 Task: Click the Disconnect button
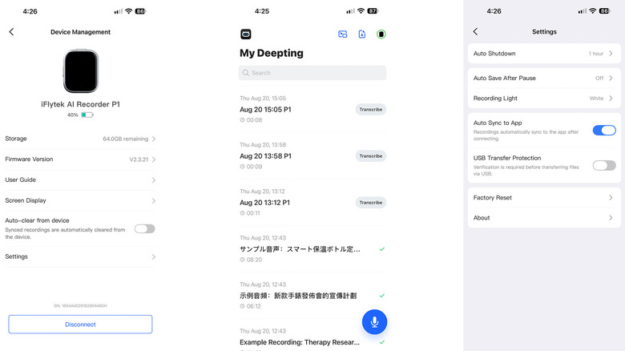click(x=80, y=325)
